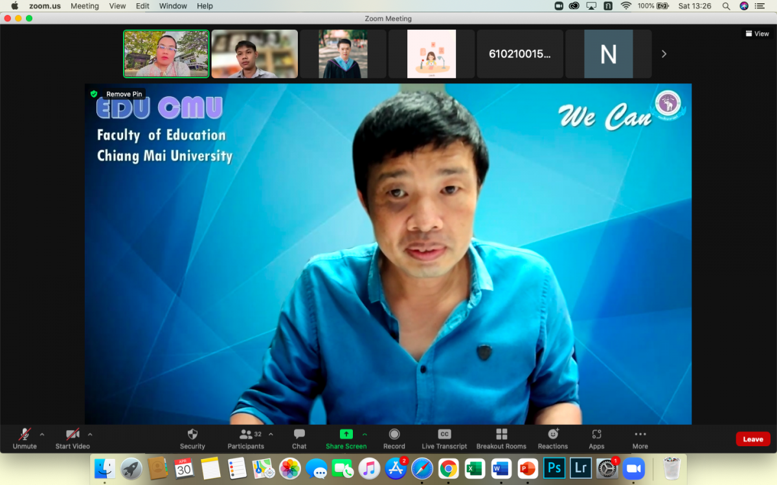Open the Meeting menu
The height and width of the screenshot is (485, 777).
point(85,6)
